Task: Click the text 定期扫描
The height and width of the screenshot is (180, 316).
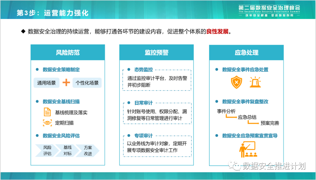Action: (64, 123)
